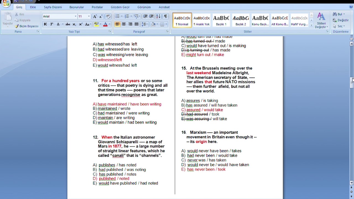The width and height of the screenshot is (354, 199).
Task: Increase paragraph indent
Action: [151, 16]
